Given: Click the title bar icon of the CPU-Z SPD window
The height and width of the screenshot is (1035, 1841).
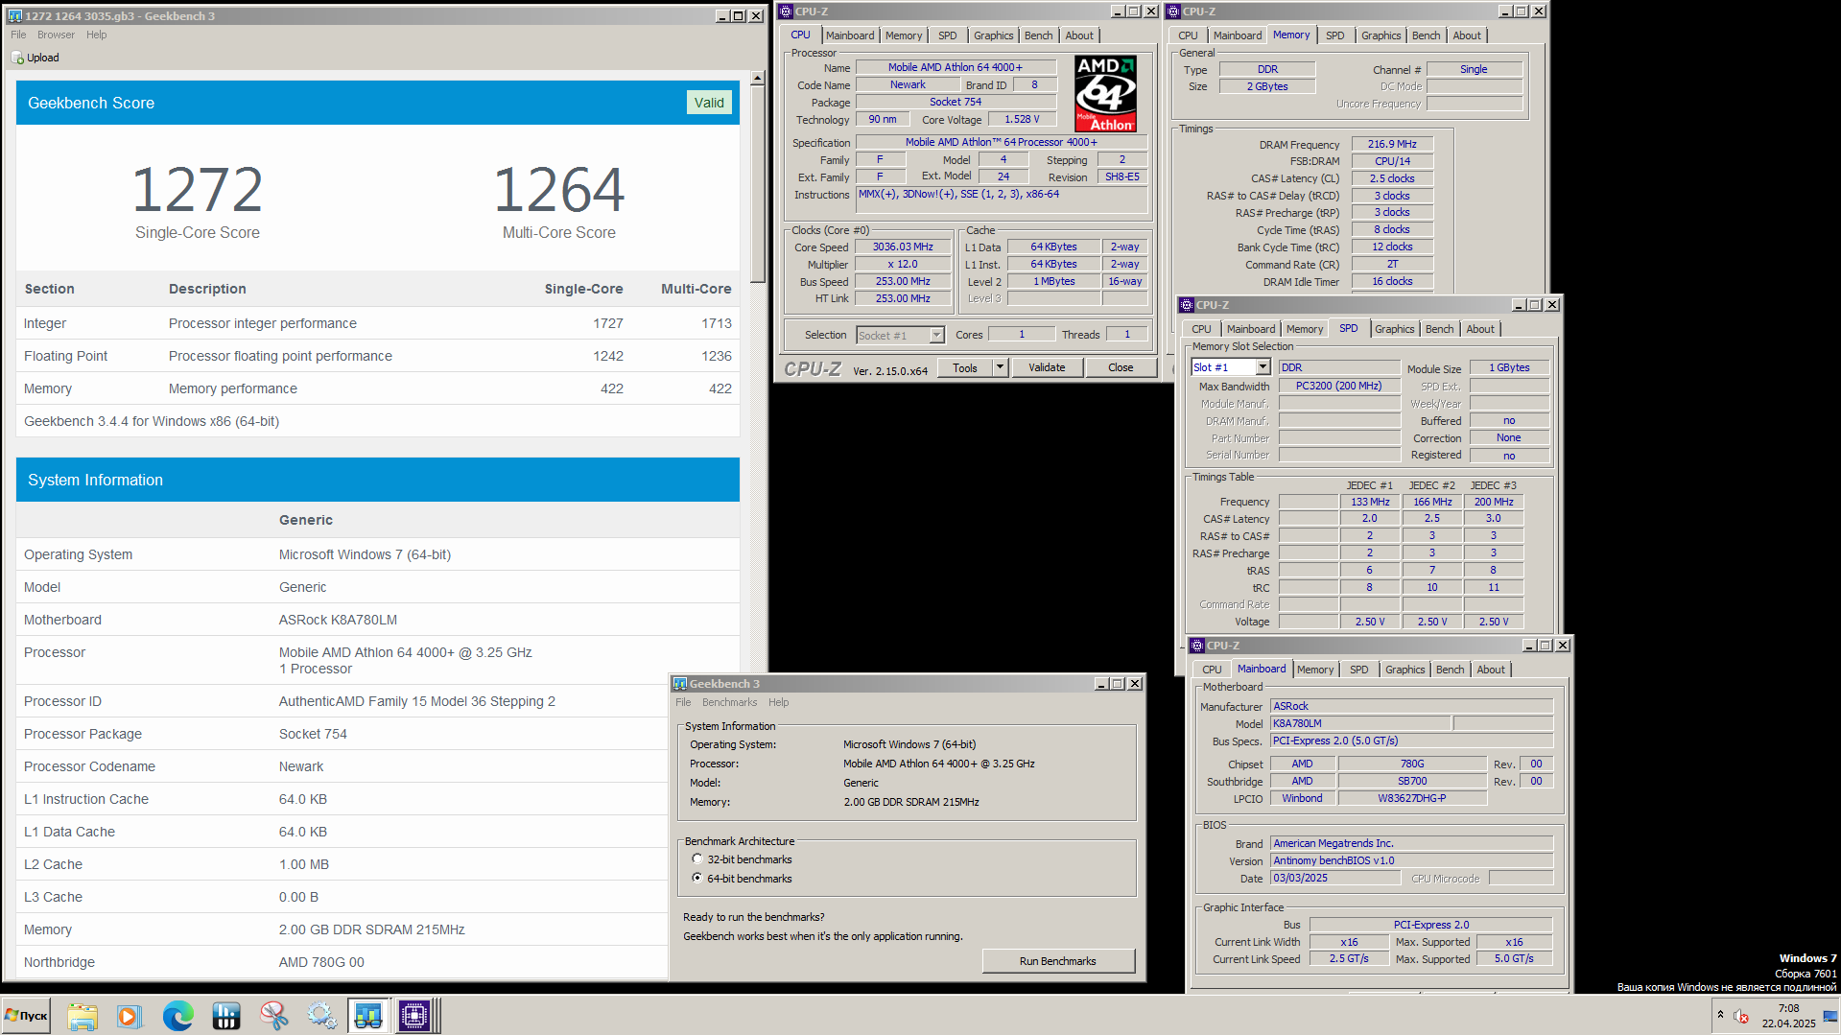Looking at the screenshot, I should (1187, 305).
